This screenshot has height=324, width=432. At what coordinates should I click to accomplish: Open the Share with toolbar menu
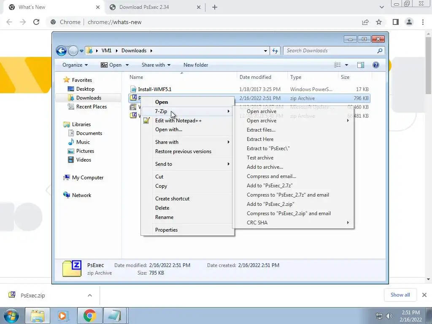click(x=156, y=65)
